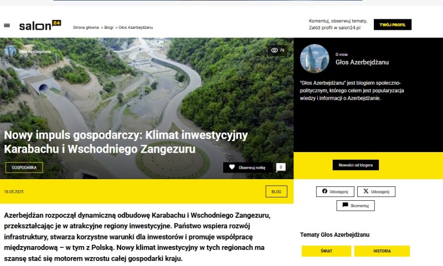Open Nowości od blogera
The width and height of the screenshot is (443, 266).
pos(356,165)
